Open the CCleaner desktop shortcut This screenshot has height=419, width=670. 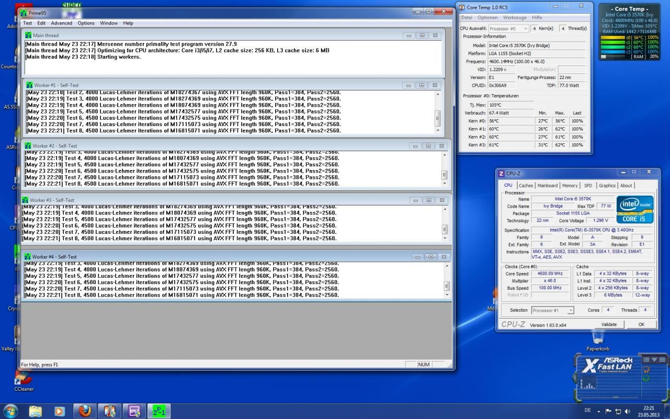(24, 380)
